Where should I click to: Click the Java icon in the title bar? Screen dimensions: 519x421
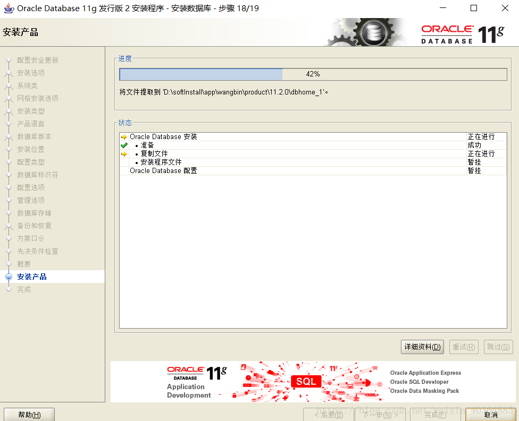9,8
